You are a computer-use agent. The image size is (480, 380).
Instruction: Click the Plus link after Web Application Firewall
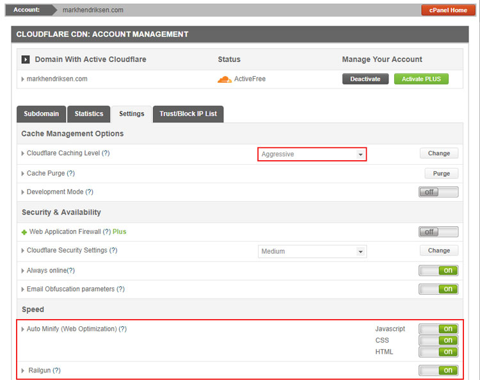point(120,232)
